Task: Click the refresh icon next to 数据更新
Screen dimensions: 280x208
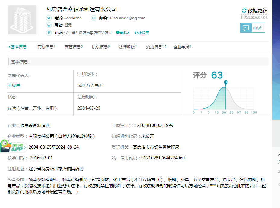Action: click(x=244, y=11)
